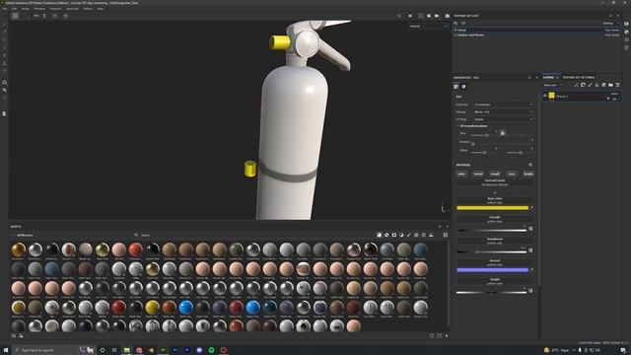Add a new paint layer

(590, 85)
